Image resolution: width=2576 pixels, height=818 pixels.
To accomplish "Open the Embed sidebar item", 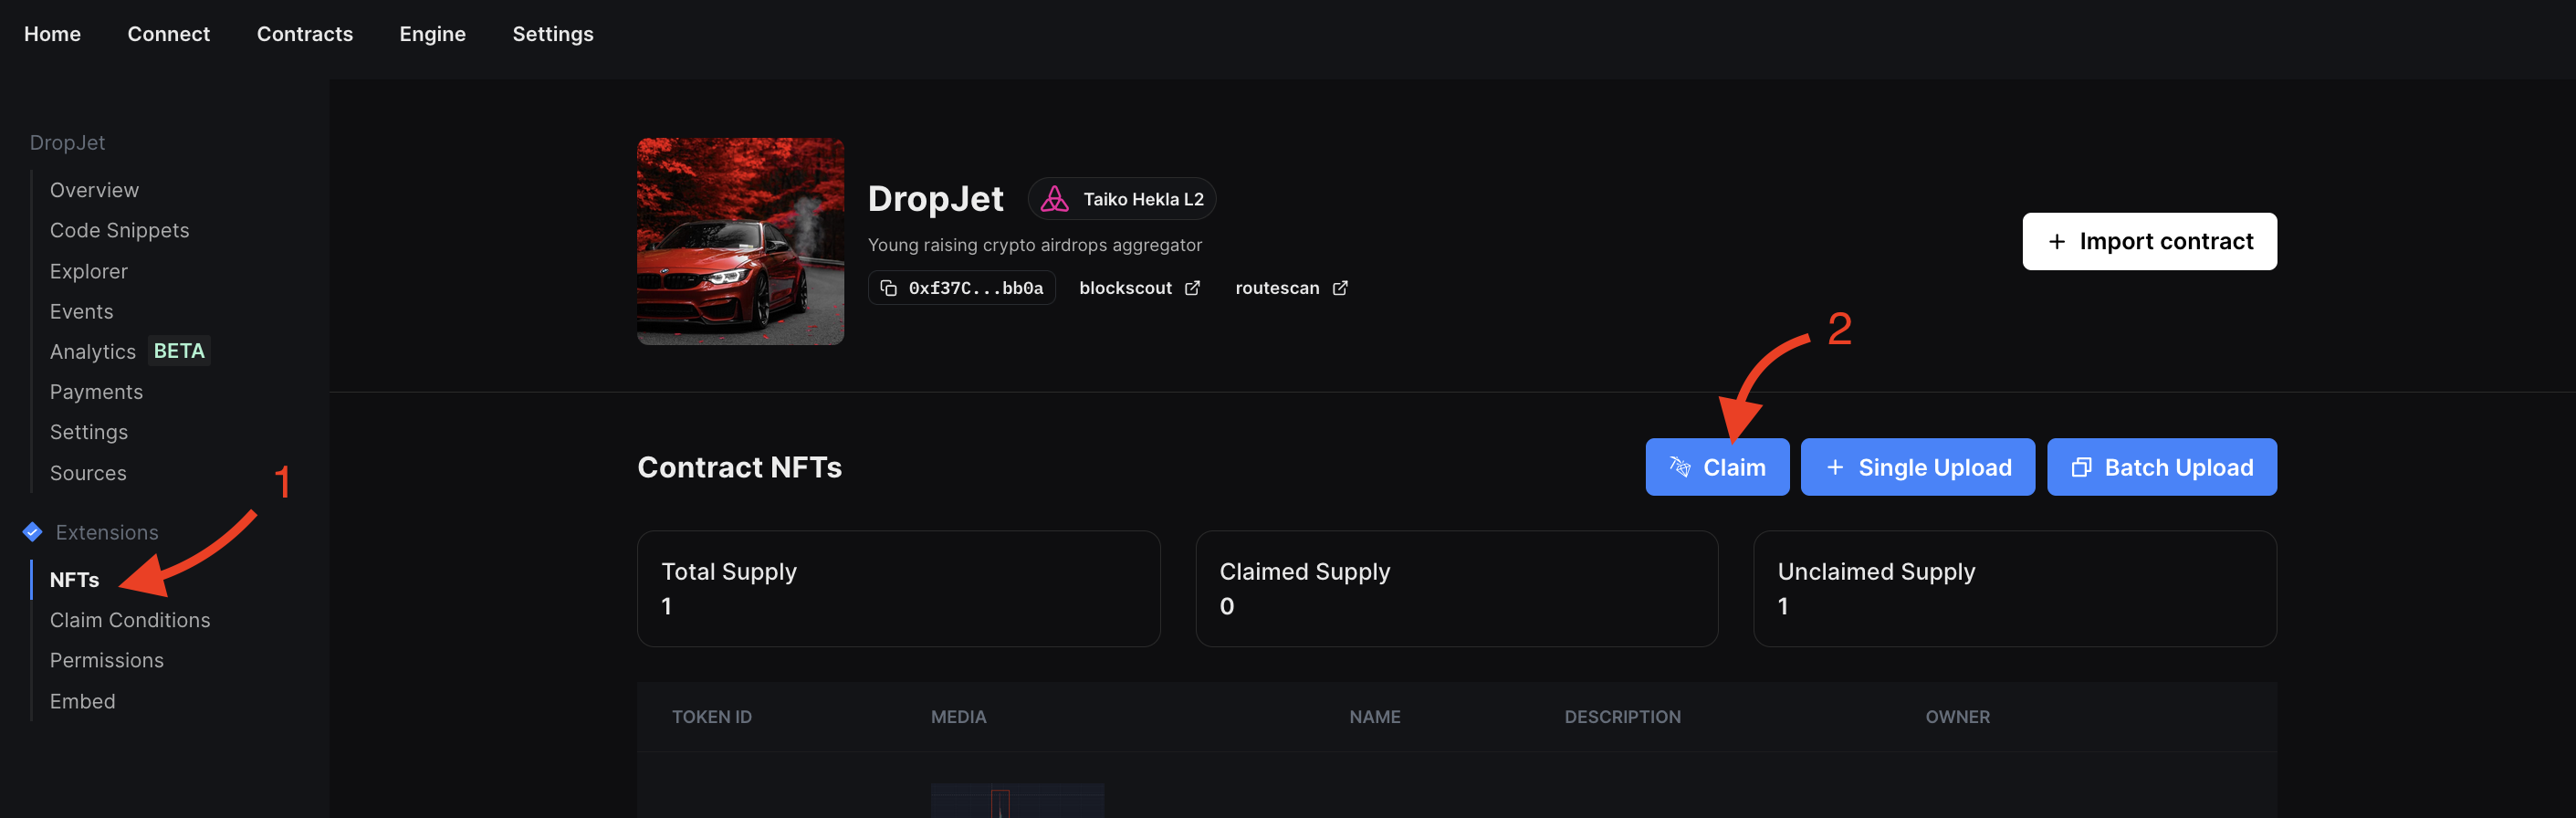I will [x=82, y=701].
